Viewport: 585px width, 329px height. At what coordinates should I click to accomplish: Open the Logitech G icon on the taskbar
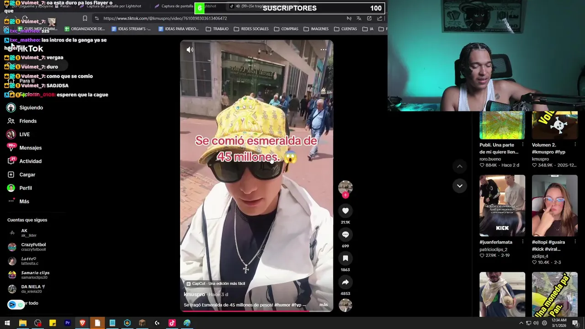pyautogui.click(x=157, y=323)
